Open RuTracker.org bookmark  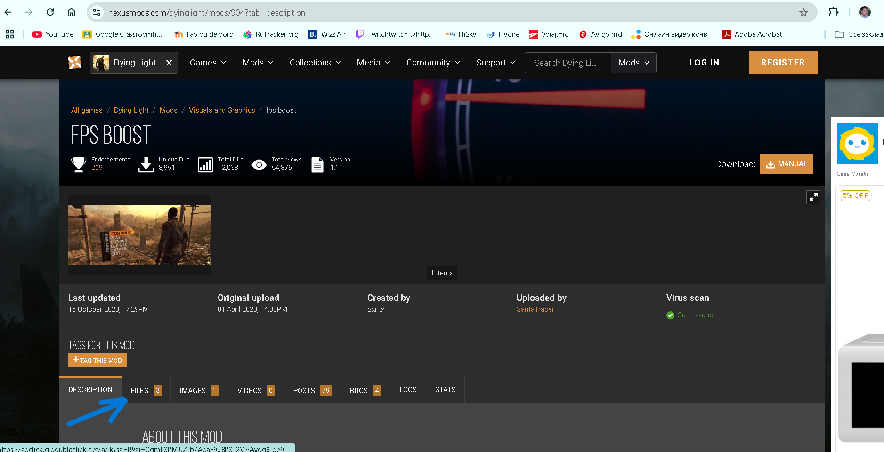(271, 34)
